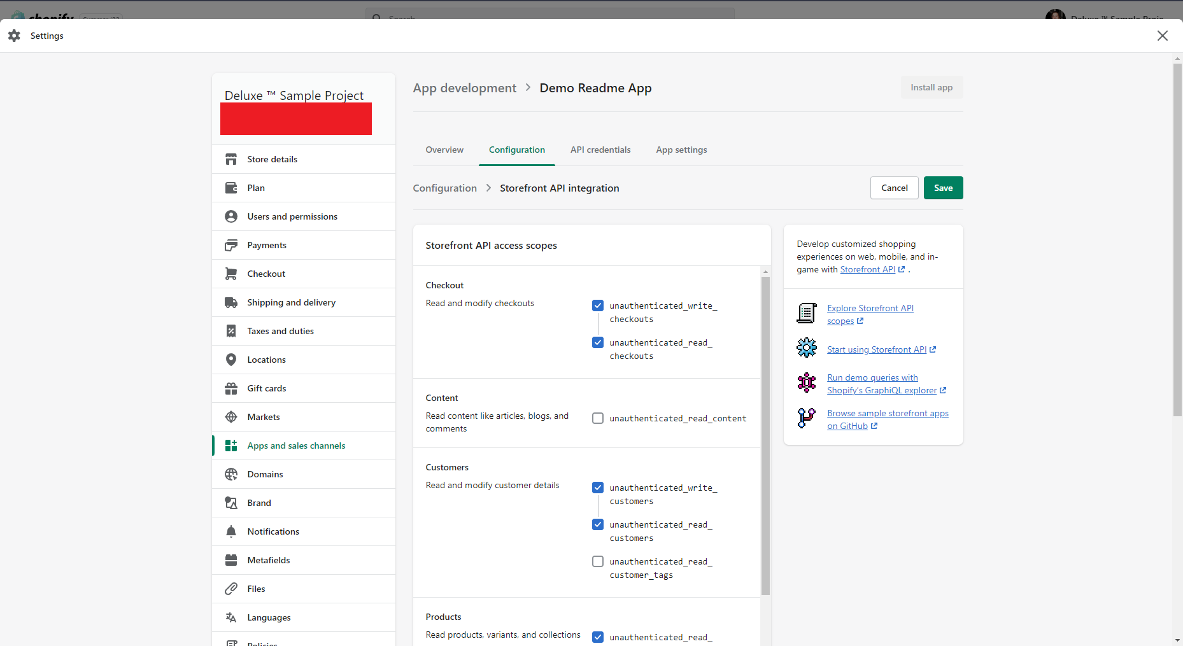
Task: Switch to the API credentials tab
Action: click(600, 150)
